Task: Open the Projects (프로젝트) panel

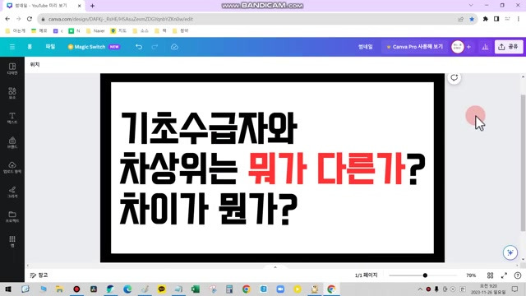Action: click(x=12, y=217)
